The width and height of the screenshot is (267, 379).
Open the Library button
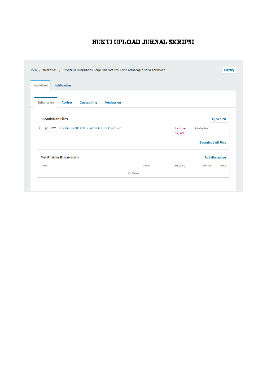click(x=229, y=70)
